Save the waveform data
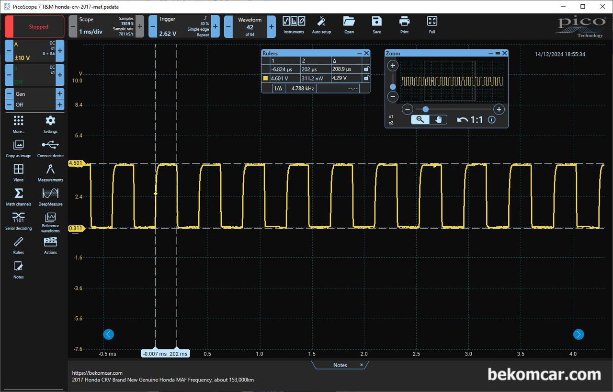 tap(377, 25)
